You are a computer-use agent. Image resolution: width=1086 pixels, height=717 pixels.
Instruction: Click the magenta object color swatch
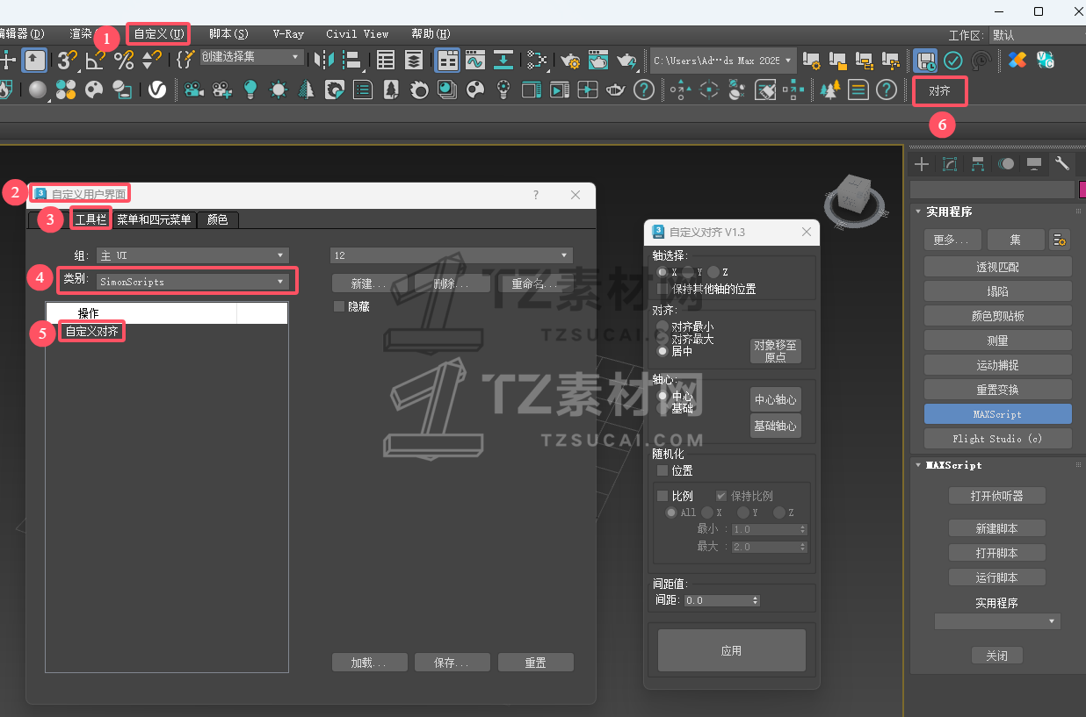pyautogui.click(x=1082, y=190)
